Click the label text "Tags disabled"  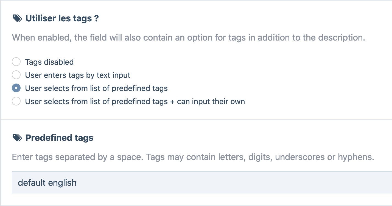[x=49, y=62]
